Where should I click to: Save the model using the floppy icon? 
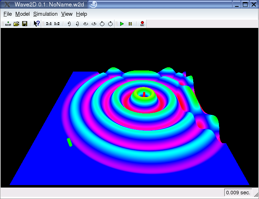(x=25, y=24)
